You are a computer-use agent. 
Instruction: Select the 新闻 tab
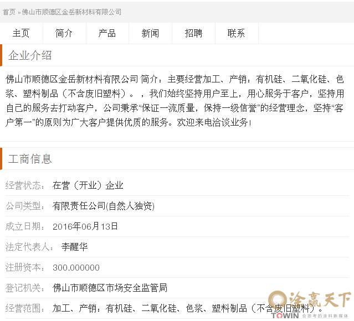tap(150, 33)
